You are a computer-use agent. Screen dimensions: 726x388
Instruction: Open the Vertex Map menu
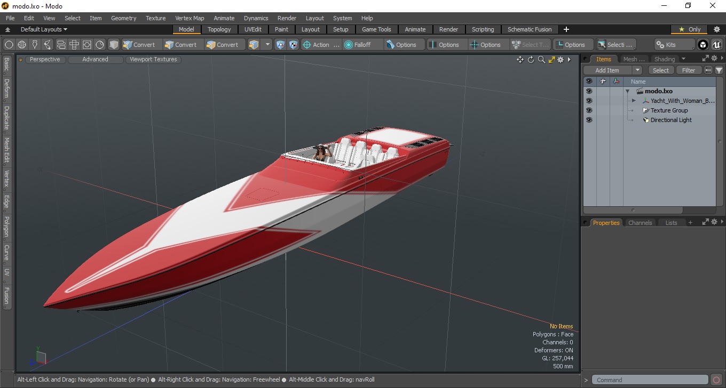(190, 18)
